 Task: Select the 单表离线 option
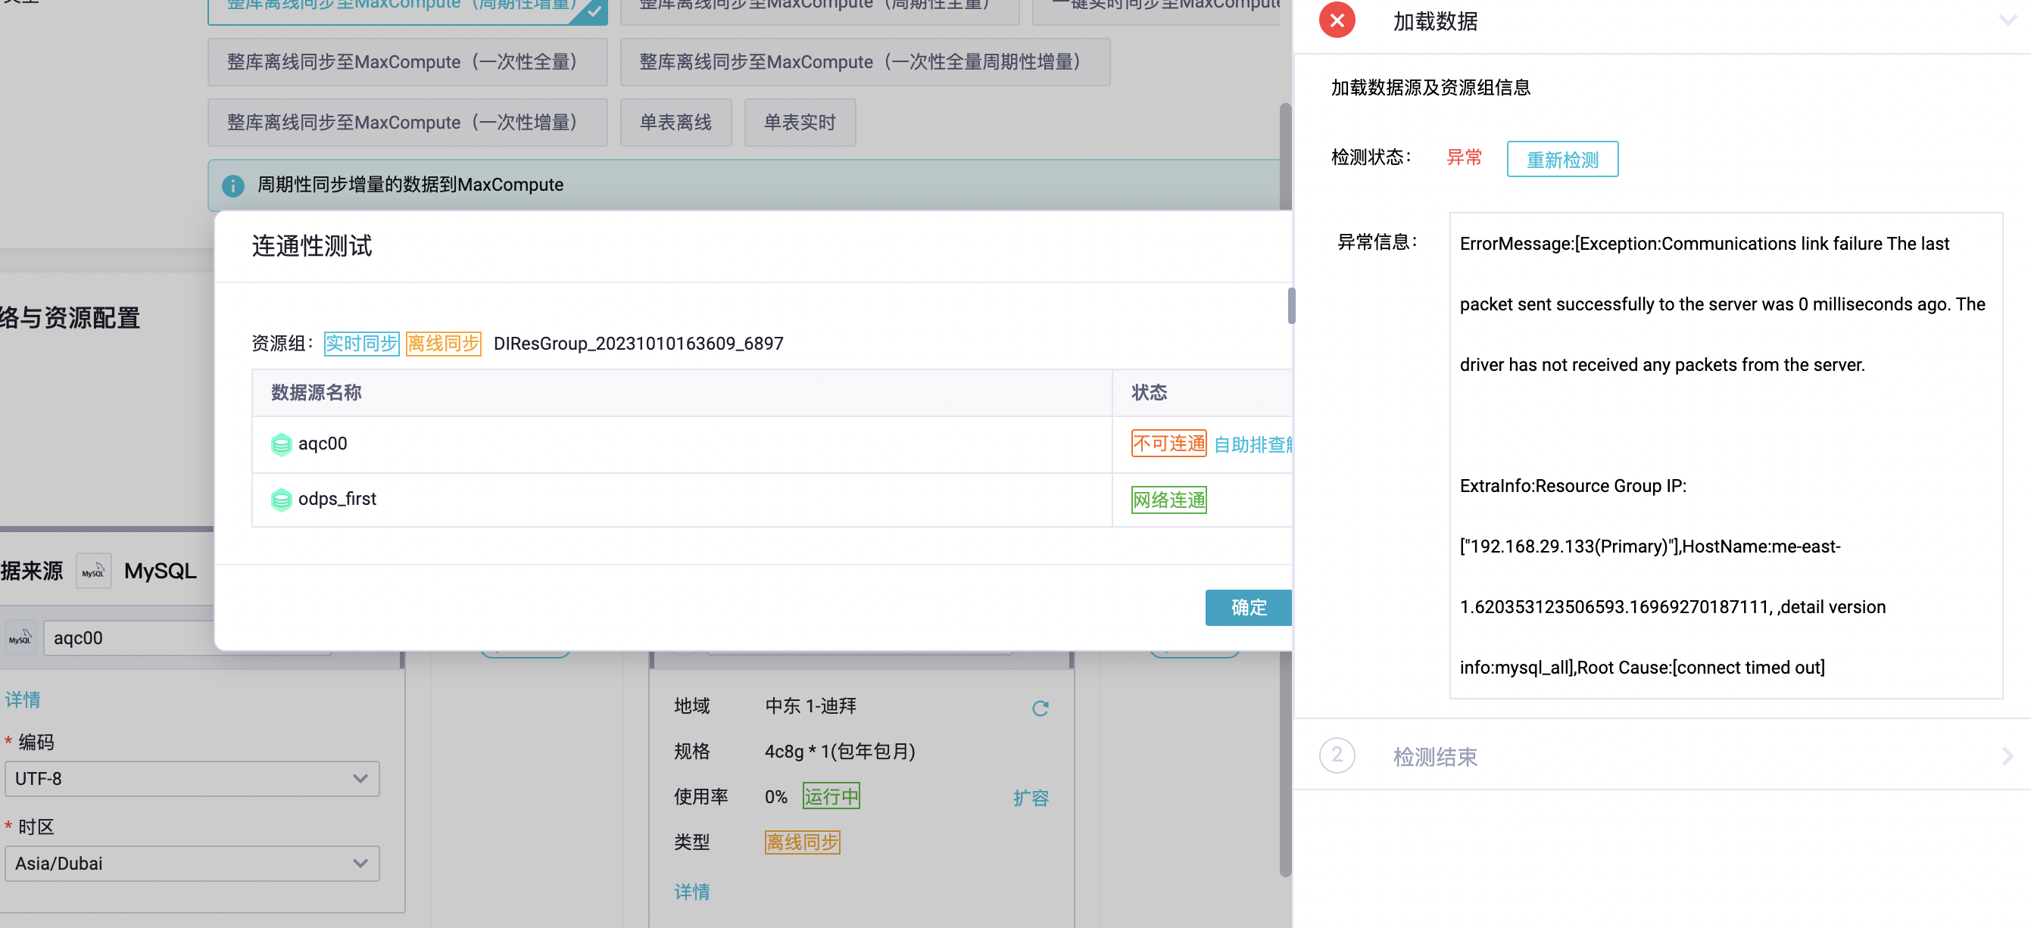click(x=675, y=122)
